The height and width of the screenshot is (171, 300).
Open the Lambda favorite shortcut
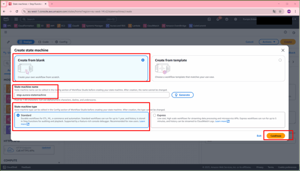coord(134,26)
